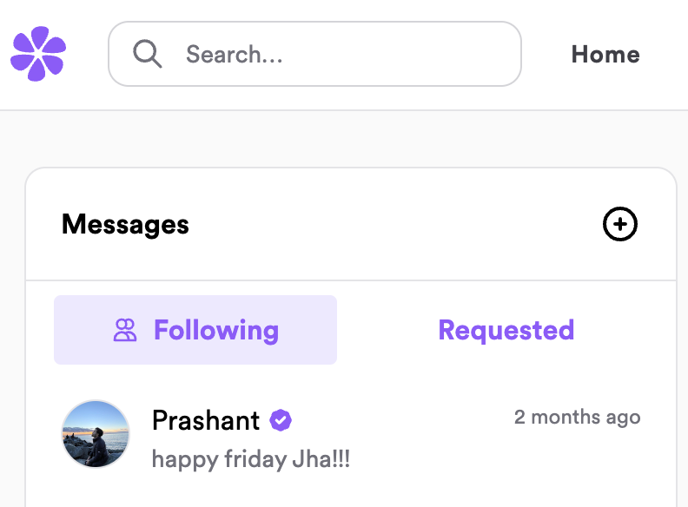Open the "happy friday Jha!!!" message preview
The height and width of the screenshot is (507, 688).
point(251,458)
